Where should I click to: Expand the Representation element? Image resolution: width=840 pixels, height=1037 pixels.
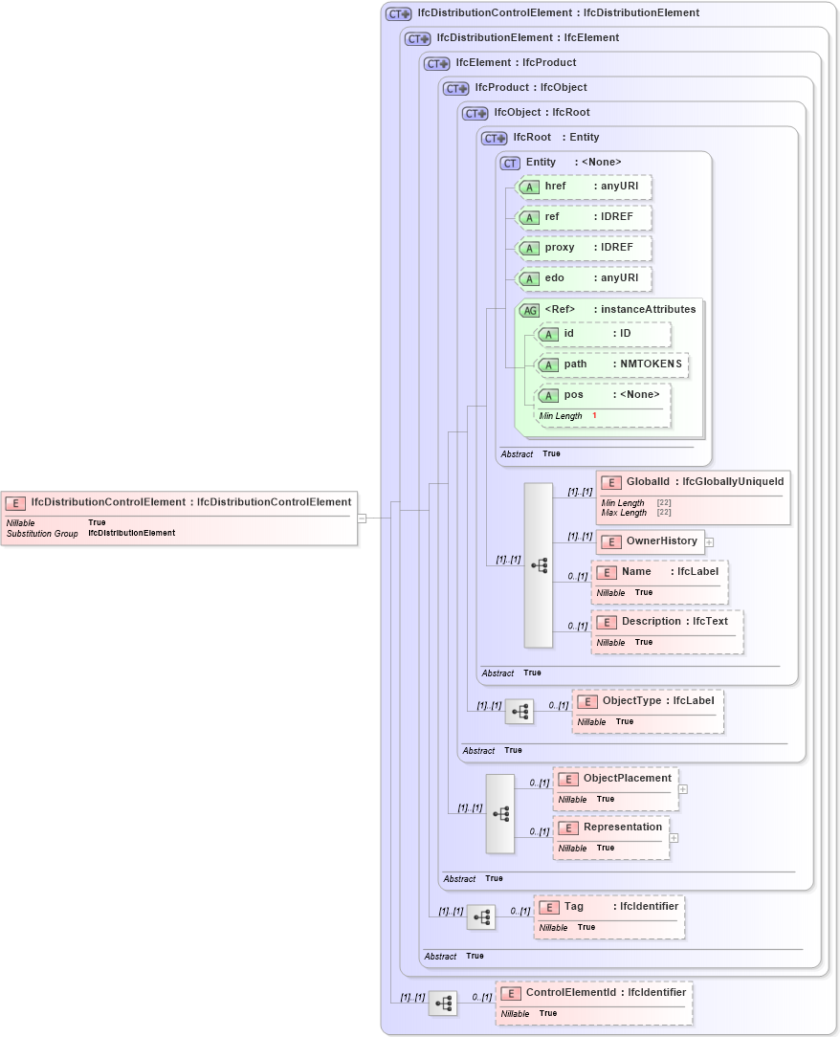pos(674,837)
